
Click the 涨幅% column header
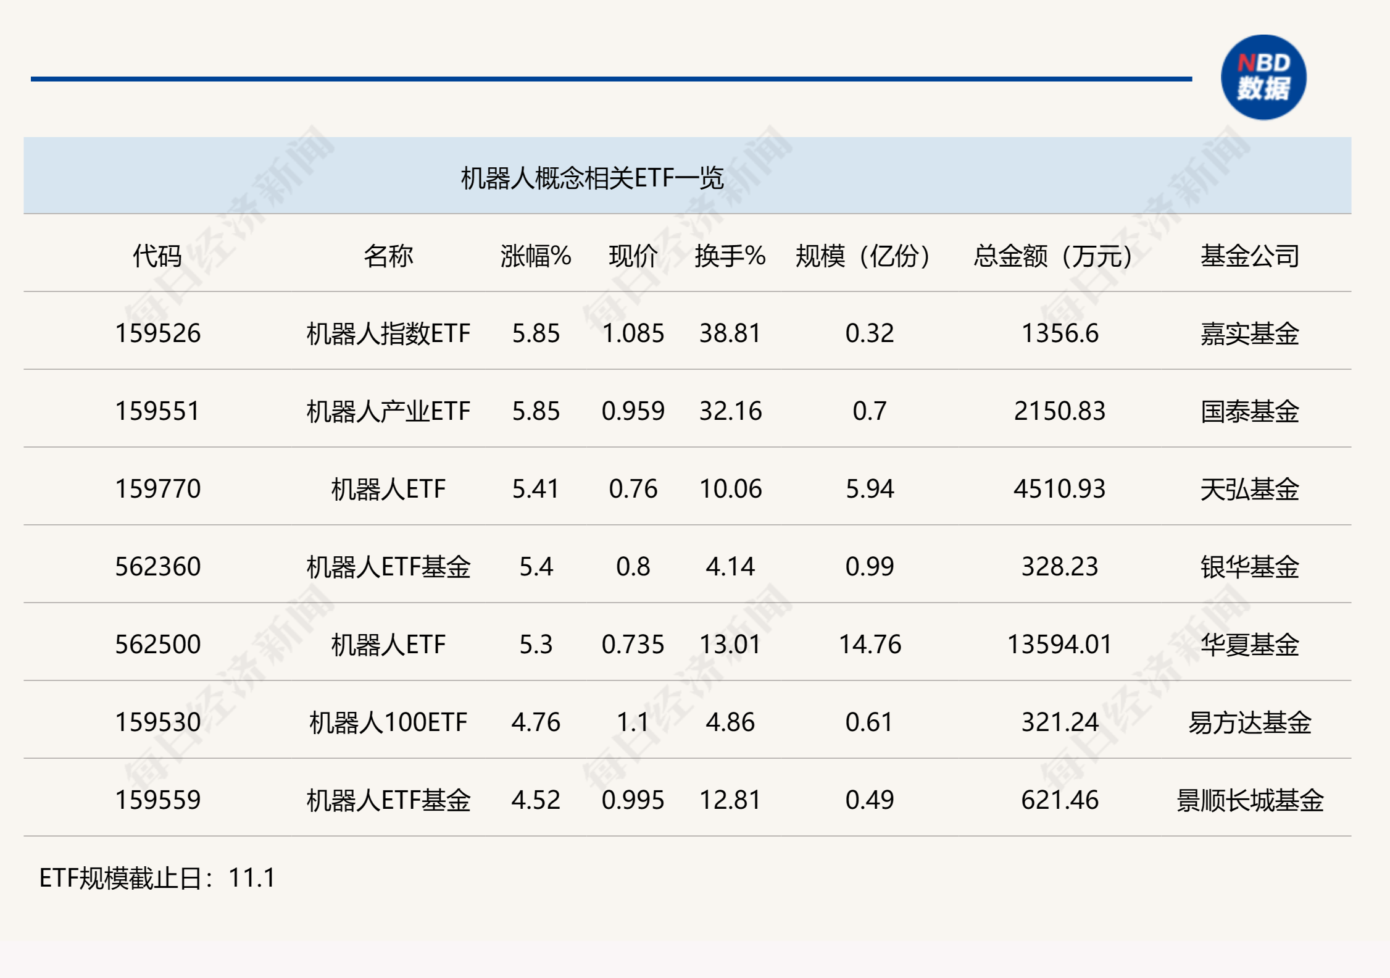tap(536, 256)
